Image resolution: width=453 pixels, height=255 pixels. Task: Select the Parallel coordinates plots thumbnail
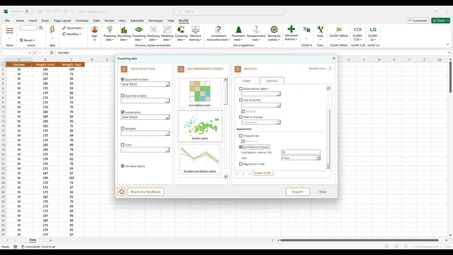coord(200,159)
